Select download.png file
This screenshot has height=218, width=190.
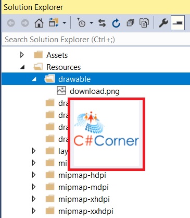click(x=95, y=91)
